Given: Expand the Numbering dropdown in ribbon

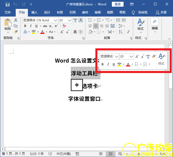Looking at the screenshot, I should (x=103, y=20).
